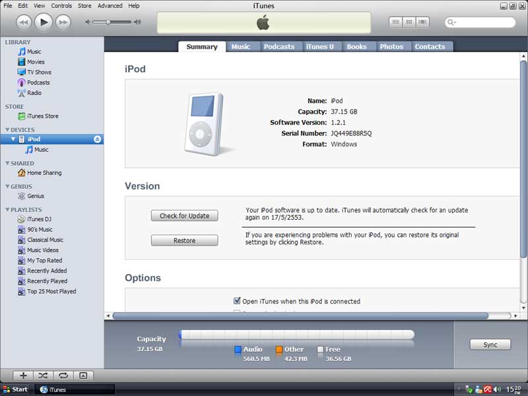Collapse the PLAYLISTS section
Viewport: 528px width, 396px height.
[7, 210]
